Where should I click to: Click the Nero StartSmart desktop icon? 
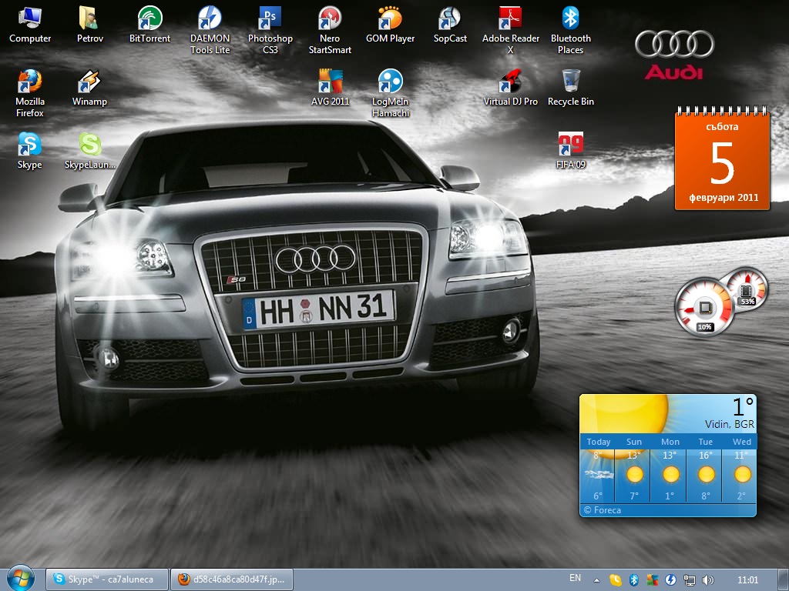pyautogui.click(x=330, y=30)
